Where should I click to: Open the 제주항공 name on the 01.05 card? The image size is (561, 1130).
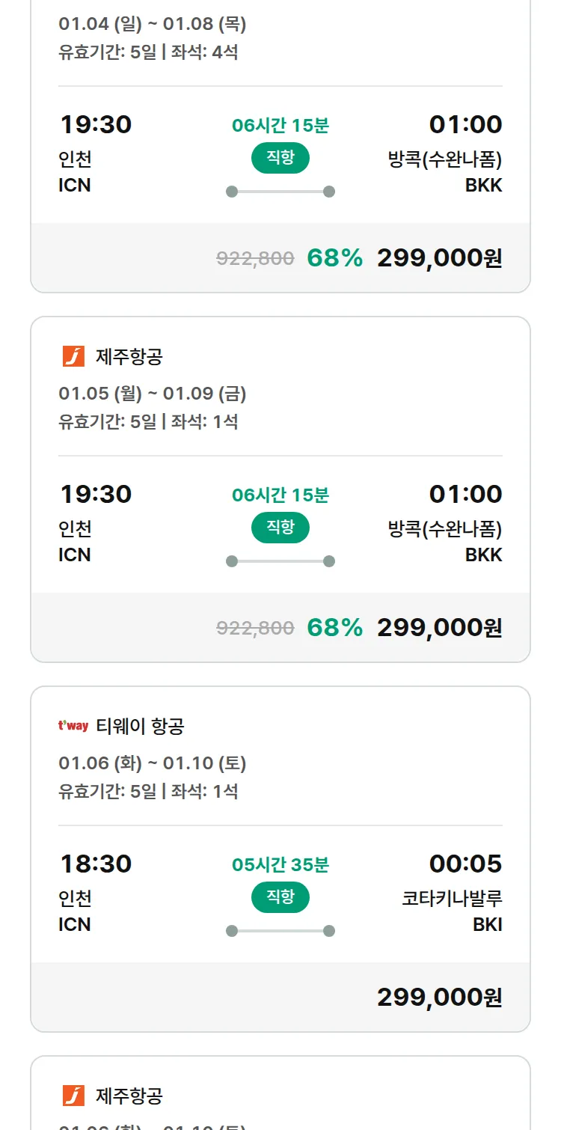point(129,356)
